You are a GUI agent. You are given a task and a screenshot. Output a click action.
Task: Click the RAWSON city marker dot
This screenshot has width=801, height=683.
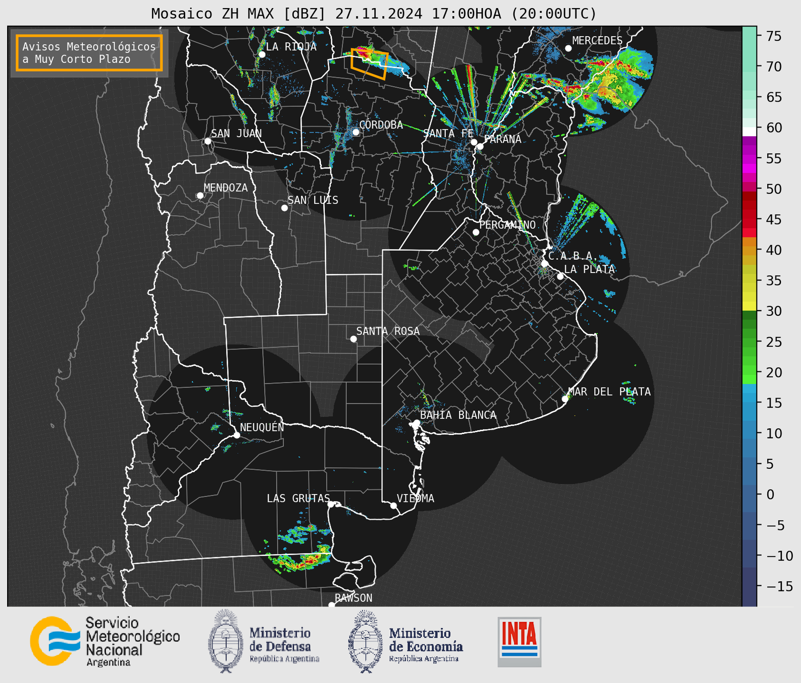tap(331, 605)
